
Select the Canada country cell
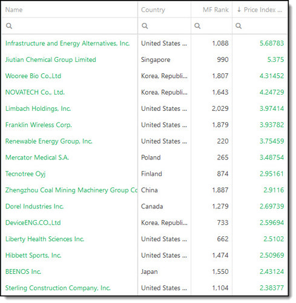152,207
